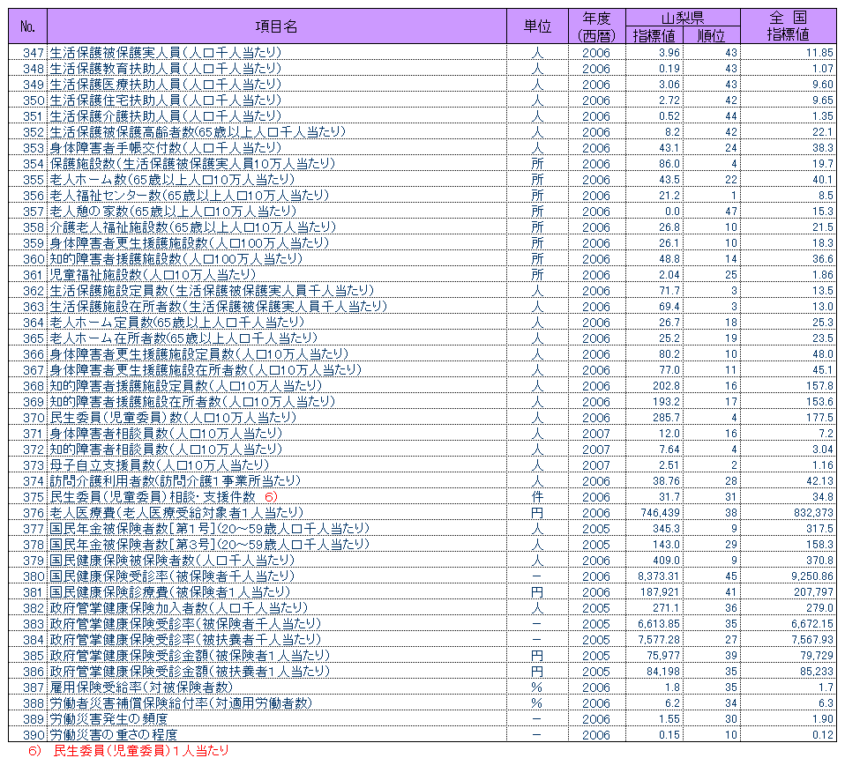The image size is (845, 758).
Task: Open item 379 国民健康保険被保険者数 link
Action: pos(172,561)
